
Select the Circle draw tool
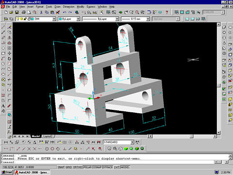point(3,64)
